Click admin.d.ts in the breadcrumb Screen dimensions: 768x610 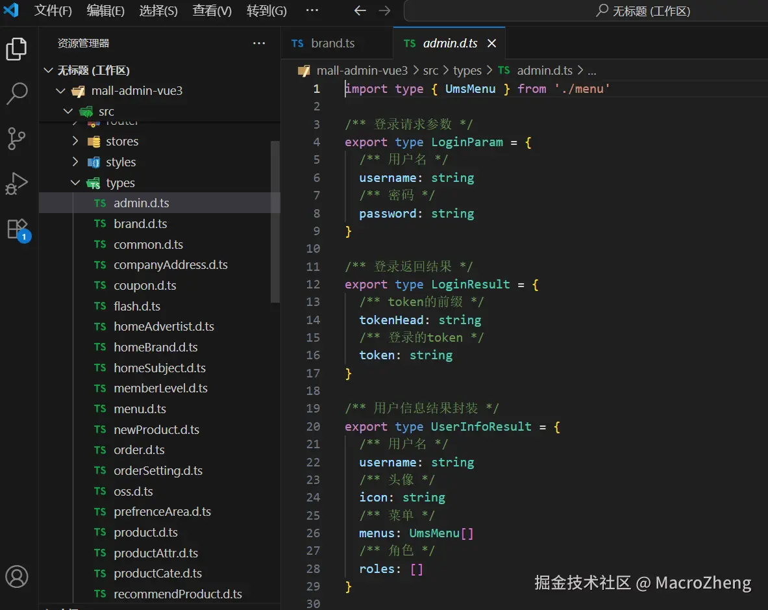tap(545, 71)
